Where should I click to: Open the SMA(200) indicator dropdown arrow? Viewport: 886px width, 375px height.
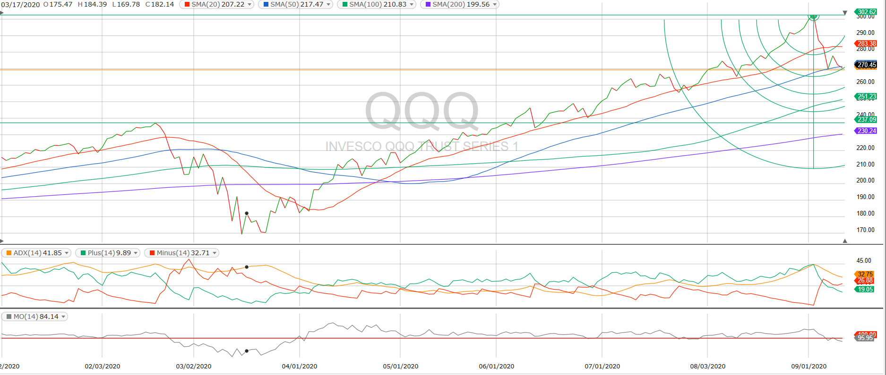coord(495,4)
